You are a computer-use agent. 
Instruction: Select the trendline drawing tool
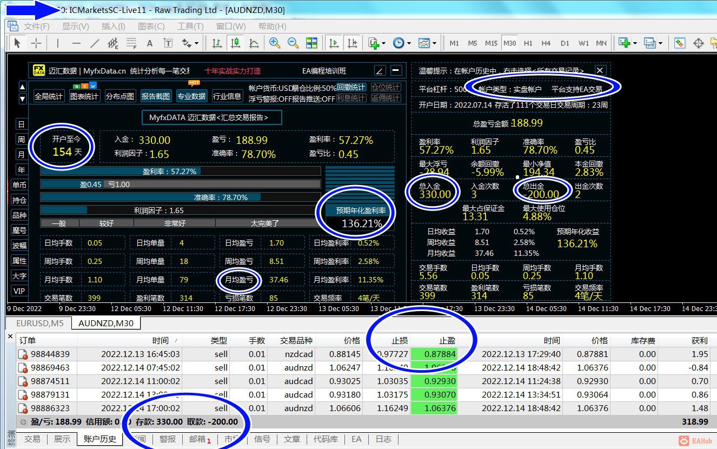pos(95,43)
